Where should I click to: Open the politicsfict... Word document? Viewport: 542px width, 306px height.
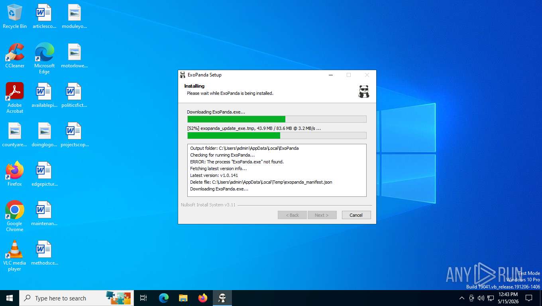pos(74,96)
